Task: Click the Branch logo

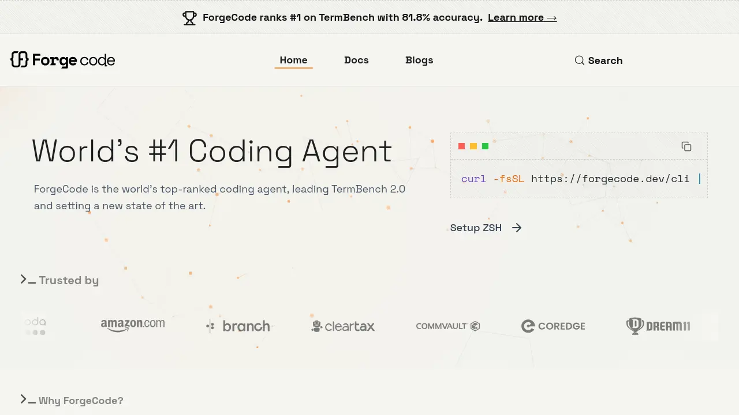Action: click(x=238, y=326)
